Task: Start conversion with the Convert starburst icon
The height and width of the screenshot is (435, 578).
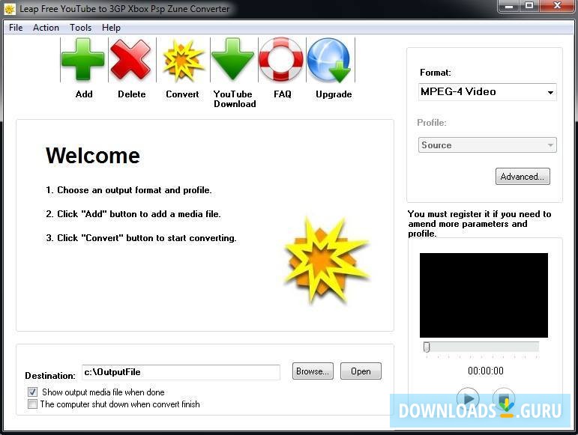Action: click(183, 60)
